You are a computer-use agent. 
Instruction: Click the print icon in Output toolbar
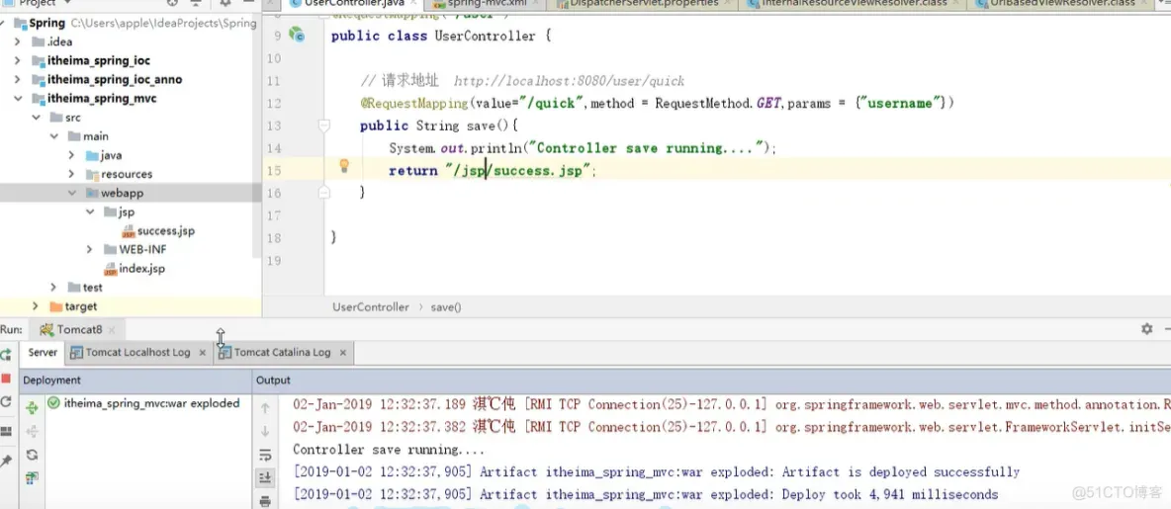coord(265,501)
